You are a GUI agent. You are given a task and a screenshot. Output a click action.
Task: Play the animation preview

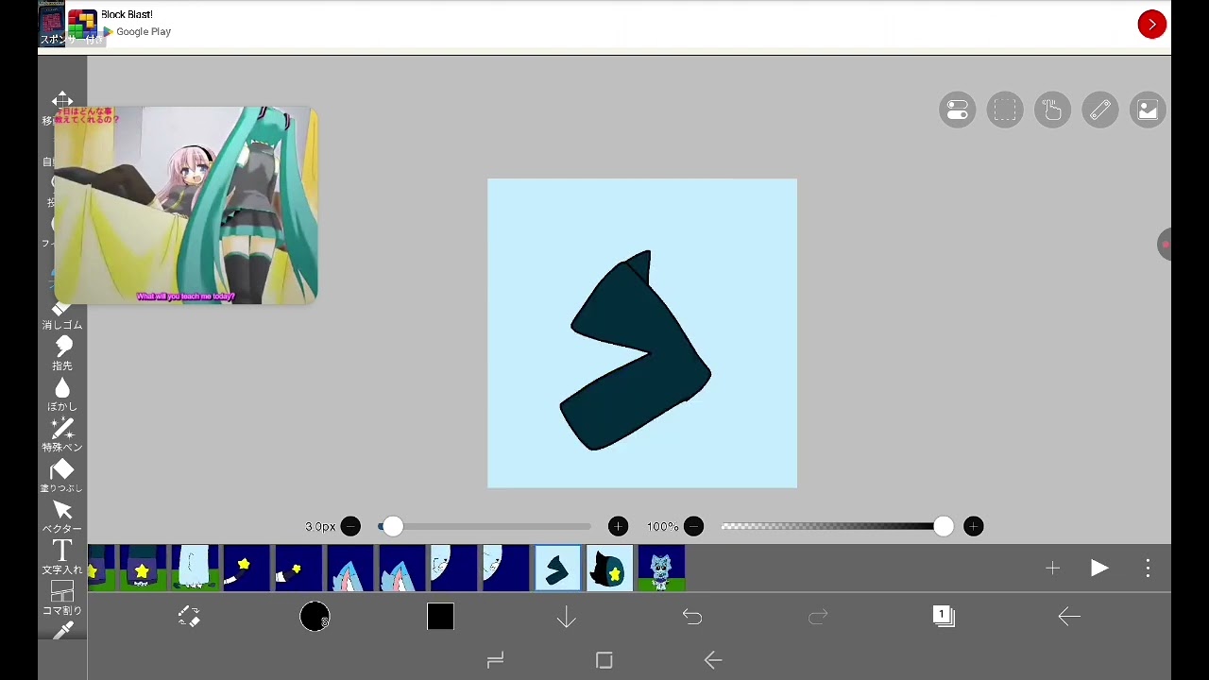point(1099,568)
